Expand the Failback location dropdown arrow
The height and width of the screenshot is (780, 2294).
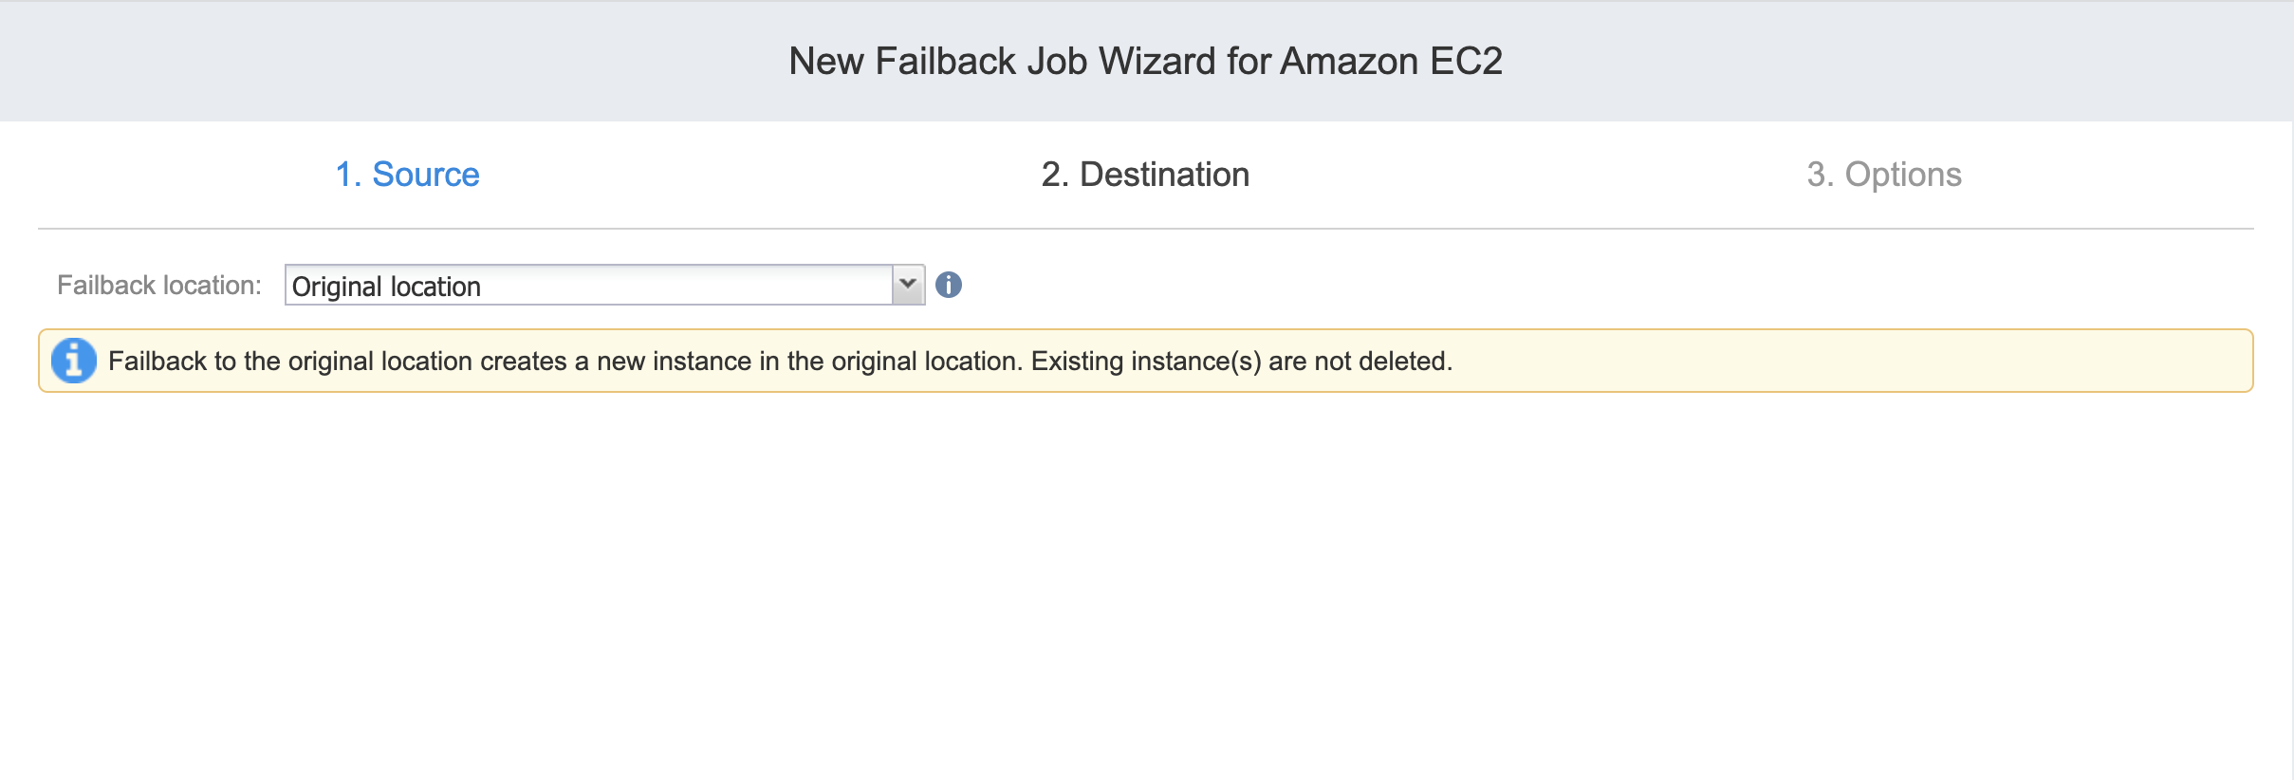pos(908,285)
